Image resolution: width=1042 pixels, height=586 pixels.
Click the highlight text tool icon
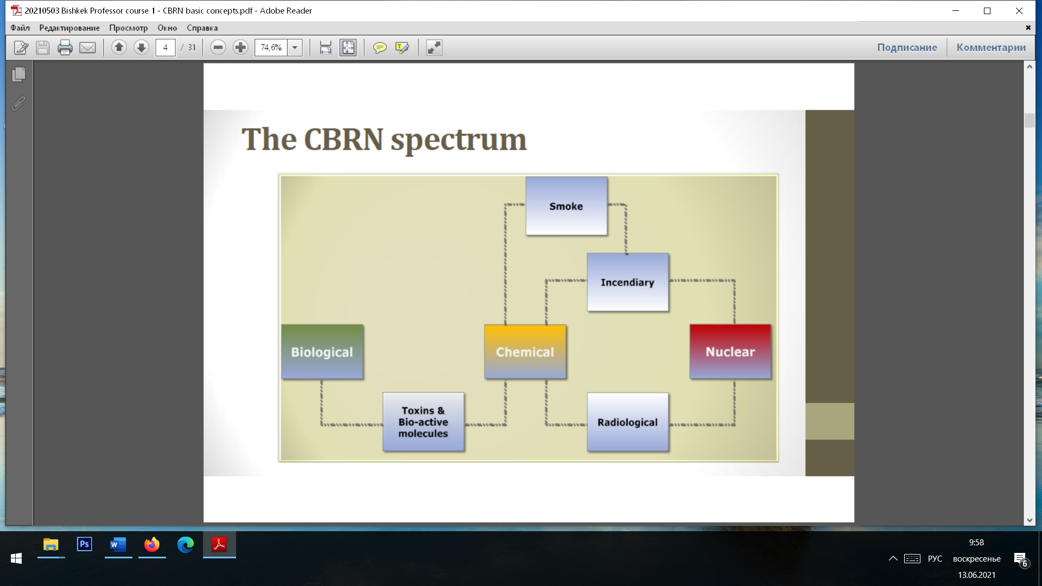(x=402, y=47)
